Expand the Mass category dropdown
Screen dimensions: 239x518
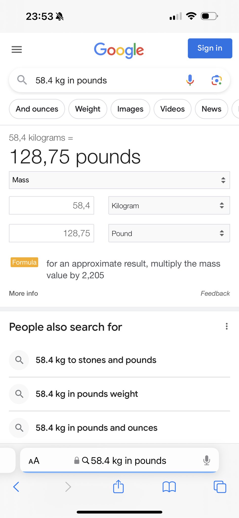pos(119,180)
